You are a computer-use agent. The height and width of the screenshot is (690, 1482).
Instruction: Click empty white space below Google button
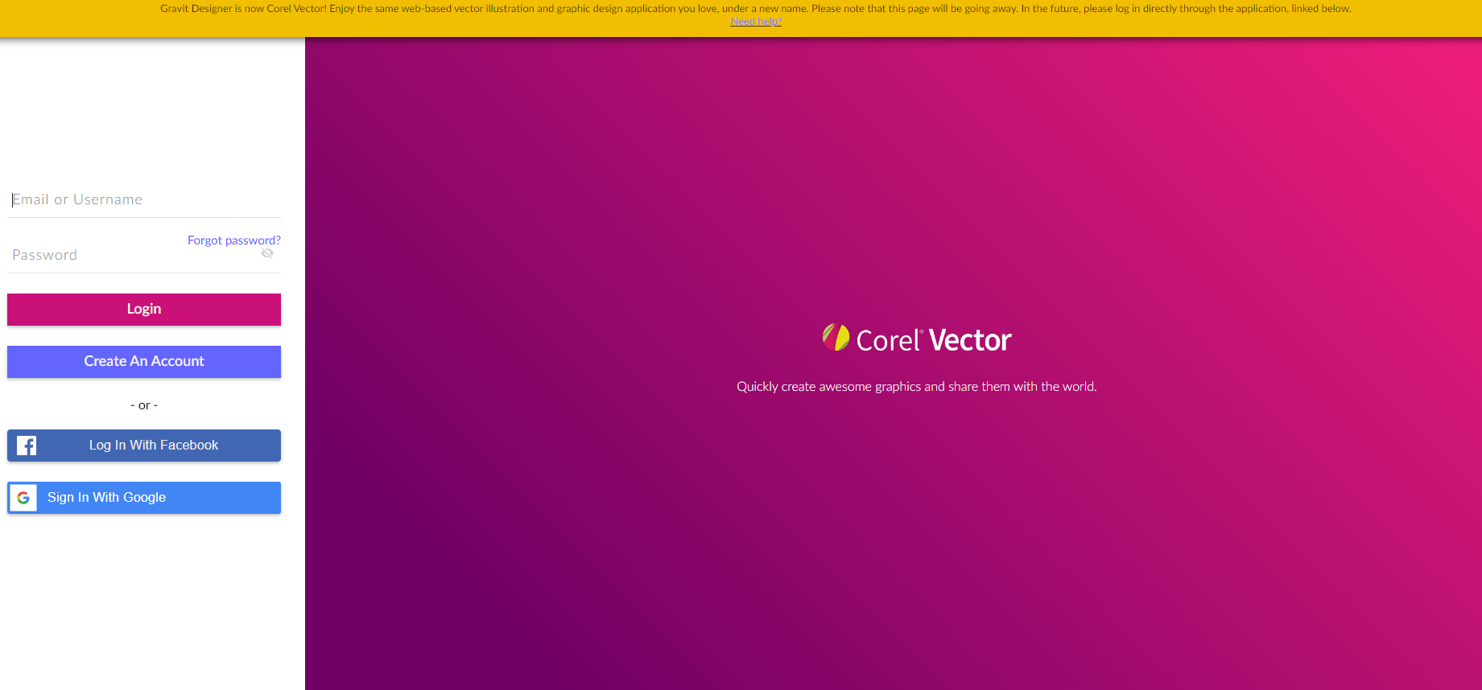144,603
